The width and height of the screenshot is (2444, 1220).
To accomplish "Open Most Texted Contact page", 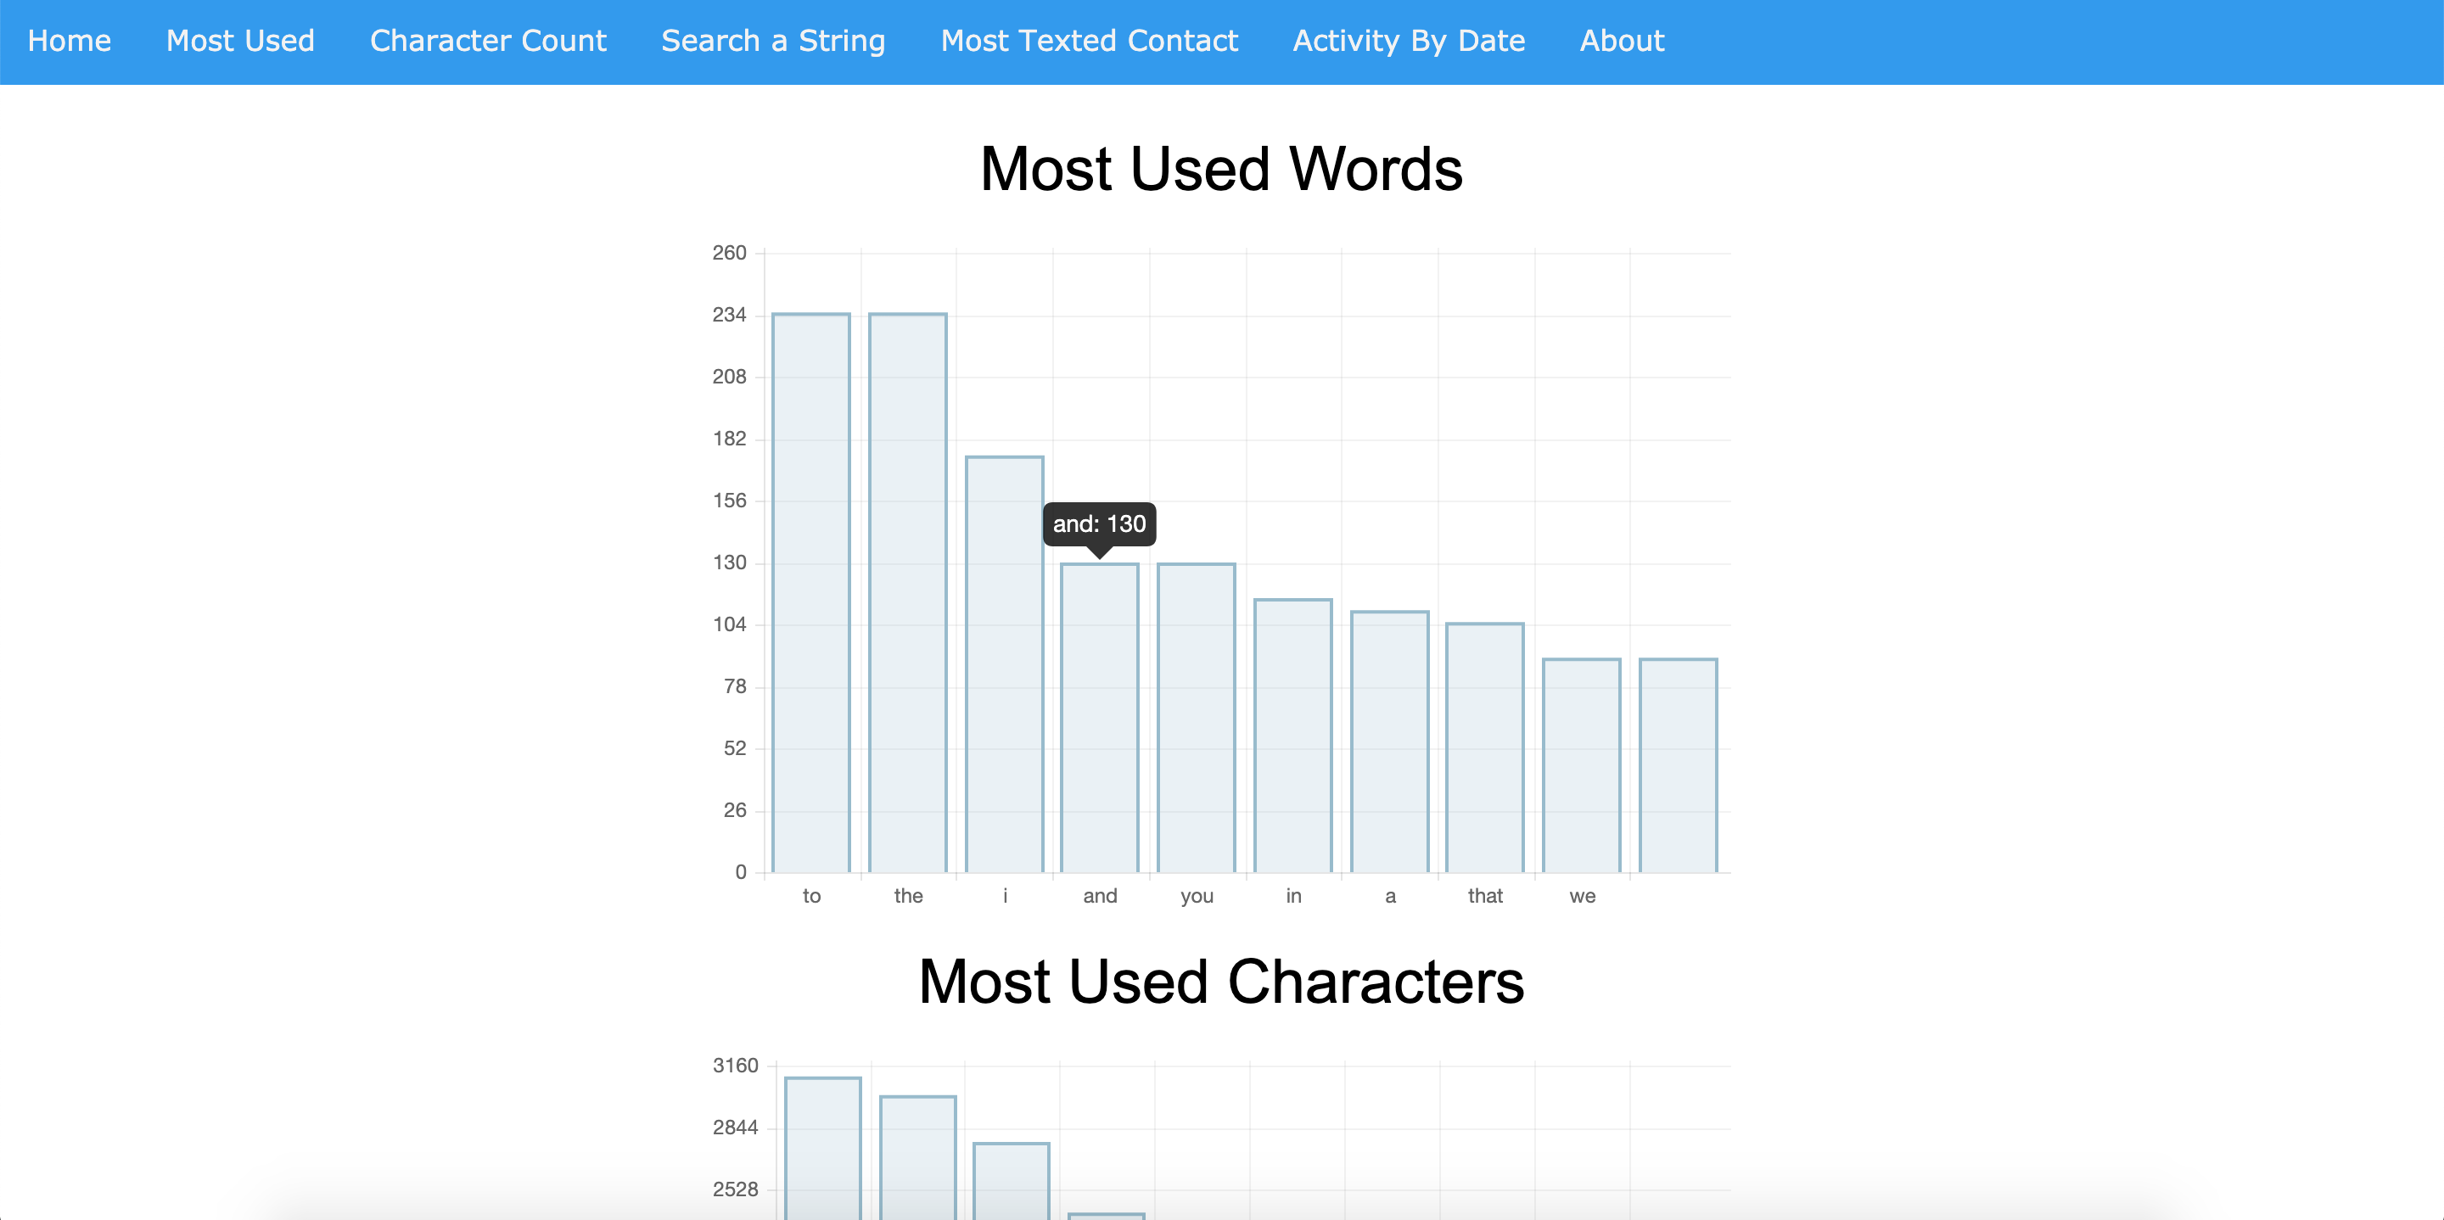I will point(1088,41).
